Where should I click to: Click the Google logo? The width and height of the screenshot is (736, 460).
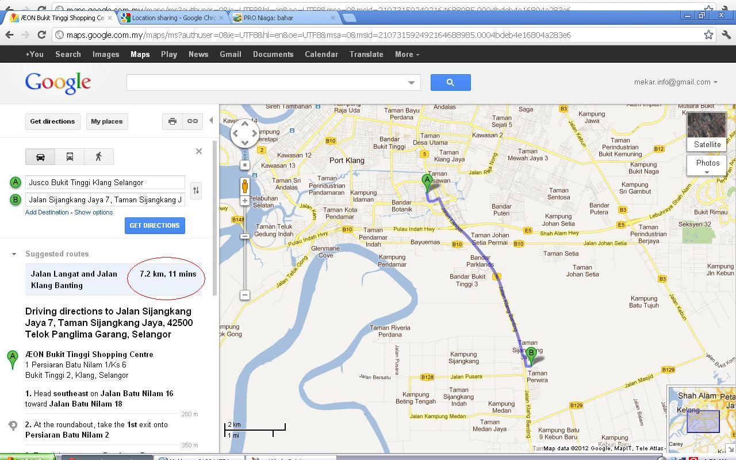pyautogui.click(x=58, y=83)
